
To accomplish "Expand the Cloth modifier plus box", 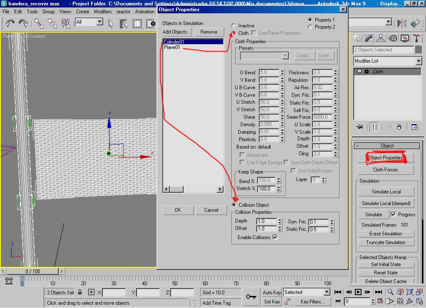I will pos(367,71).
